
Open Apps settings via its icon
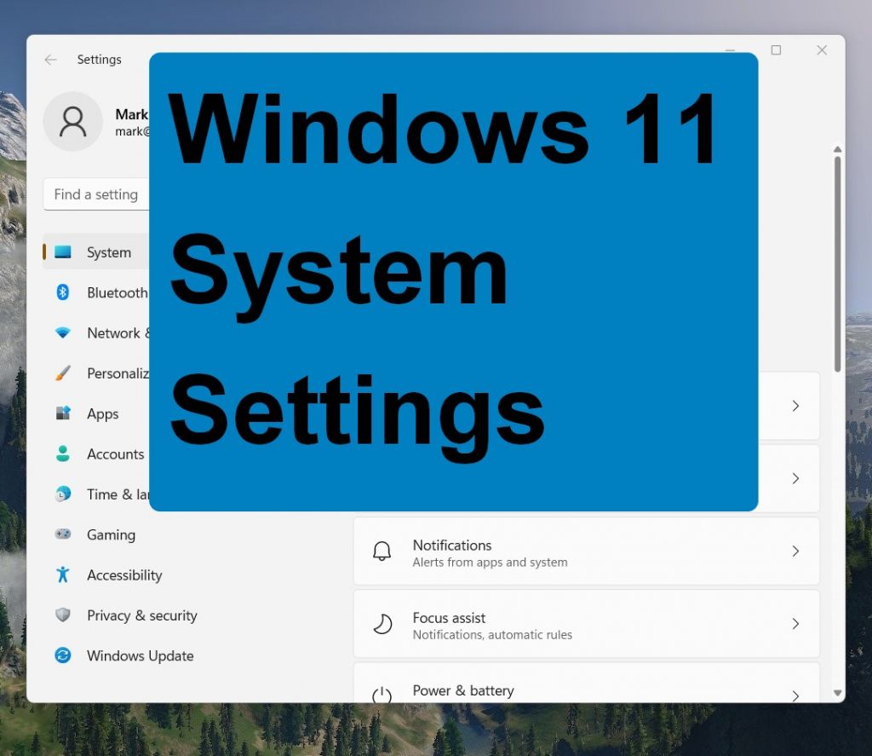[63, 413]
